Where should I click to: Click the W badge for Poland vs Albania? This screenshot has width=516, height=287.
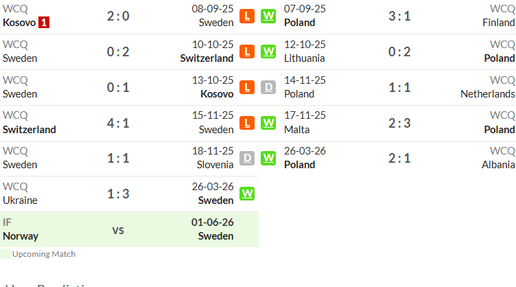coord(268,159)
